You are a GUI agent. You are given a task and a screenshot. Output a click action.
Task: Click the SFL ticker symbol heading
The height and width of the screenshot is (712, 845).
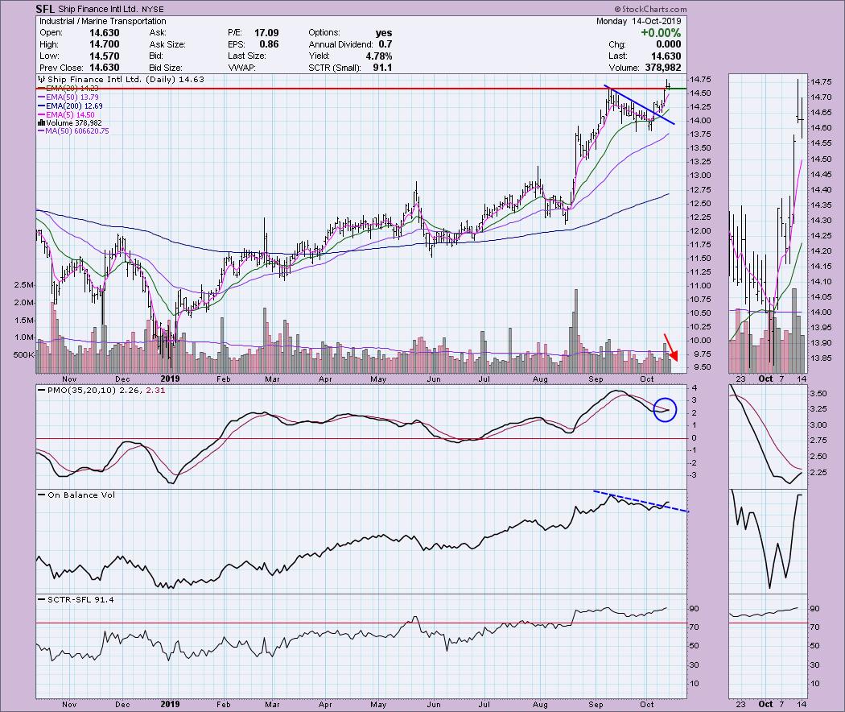point(45,9)
